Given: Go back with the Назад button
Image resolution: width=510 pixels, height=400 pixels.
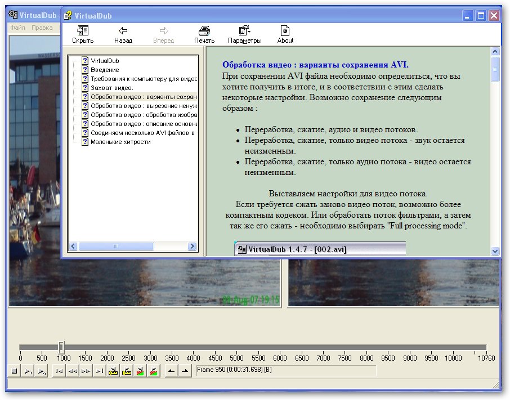Looking at the screenshot, I should click(123, 34).
